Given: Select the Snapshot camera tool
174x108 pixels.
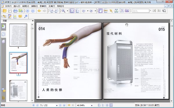Looking at the screenshot, I should pyautogui.click(x=127, y=11).
